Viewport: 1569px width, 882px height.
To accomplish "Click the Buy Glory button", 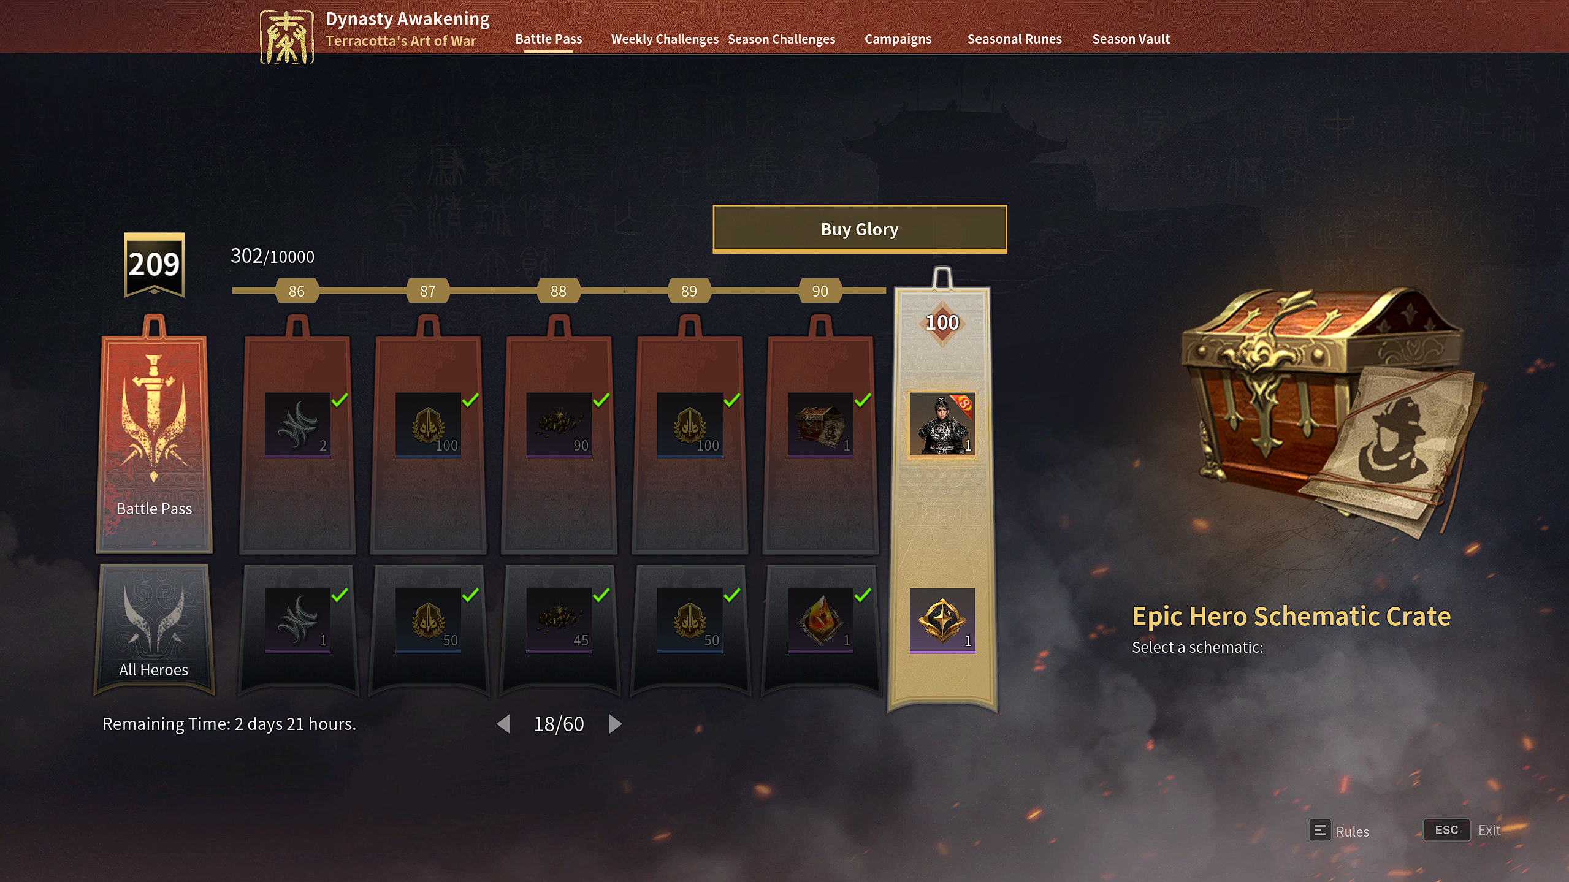I will (859, 229).
